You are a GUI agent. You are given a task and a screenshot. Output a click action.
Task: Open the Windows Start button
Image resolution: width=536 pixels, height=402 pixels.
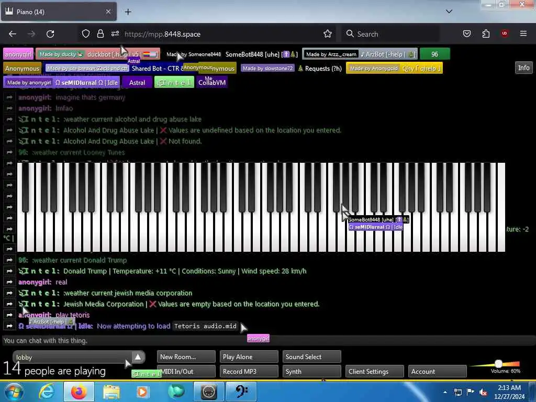point(13,392)
